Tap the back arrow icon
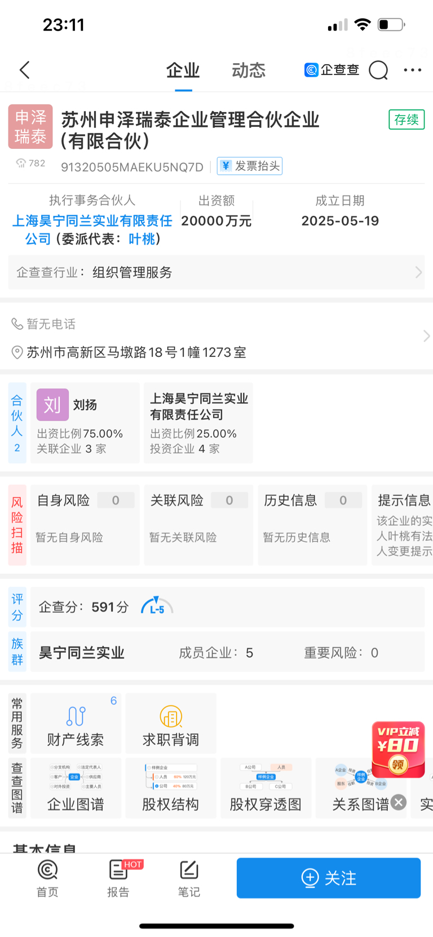The image size is (433, 937). pyautogui.click(x=24, y=70)
